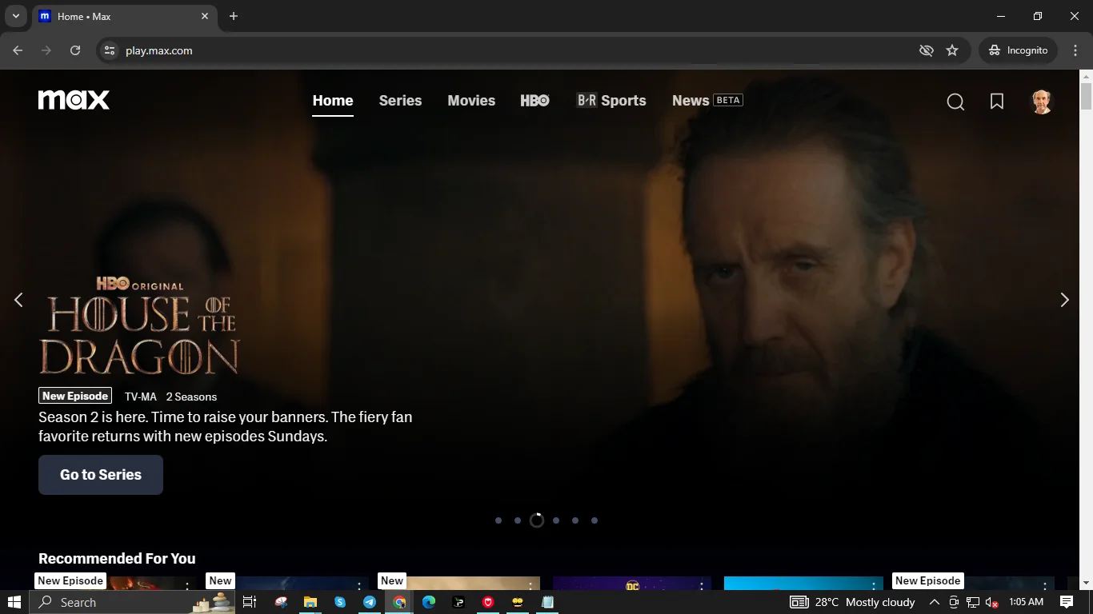This screenshot has height=614, width=1093.
Task: Open the Max search magnifier icon
Action: 955,102
